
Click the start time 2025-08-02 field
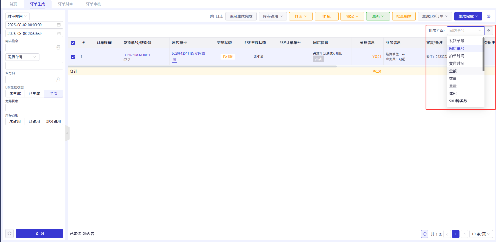point(34,25)
